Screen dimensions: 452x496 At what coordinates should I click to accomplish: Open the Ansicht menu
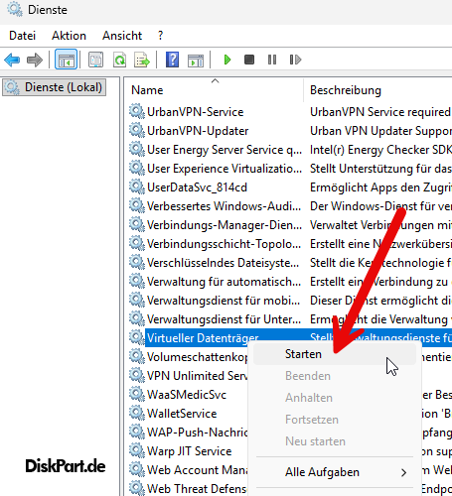pos(122,36)
